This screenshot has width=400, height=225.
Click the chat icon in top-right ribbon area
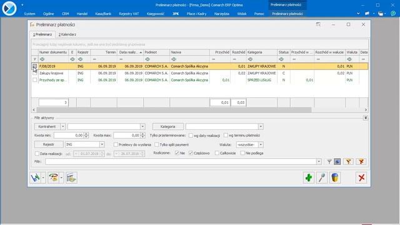[367, 14]
